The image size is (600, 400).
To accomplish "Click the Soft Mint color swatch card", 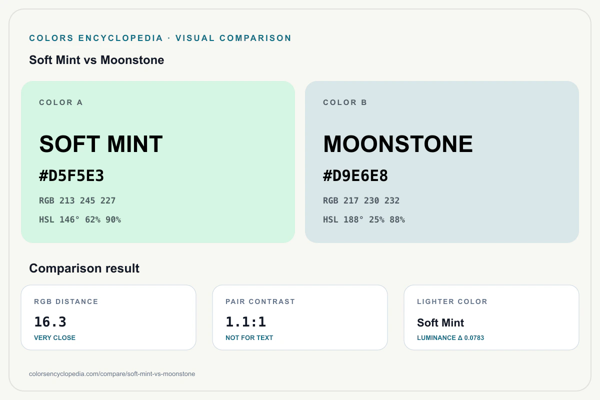I will (x=158, y=162).
